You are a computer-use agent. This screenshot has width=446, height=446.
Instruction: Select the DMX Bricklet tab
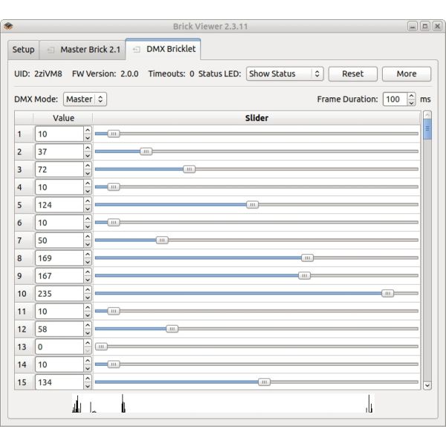pos(163,49)
